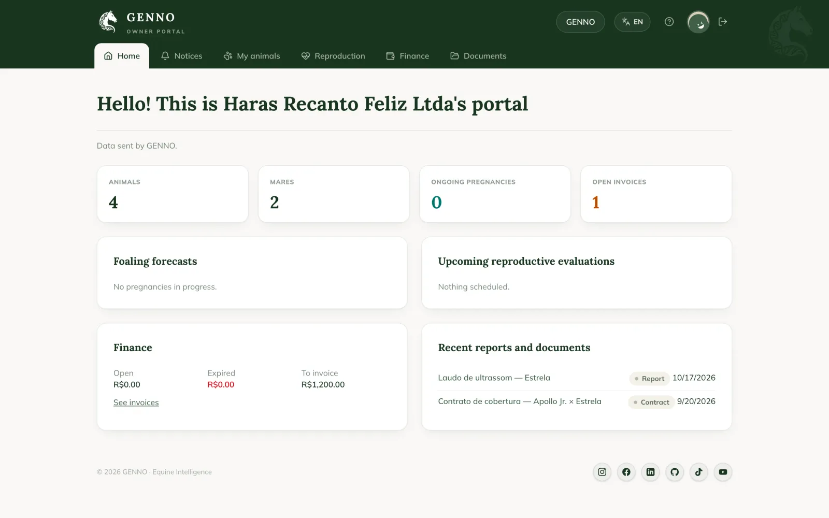This screenshot has width=829, height=518.
Task: Click the date 10/17/2026
Action: point(694,378)
